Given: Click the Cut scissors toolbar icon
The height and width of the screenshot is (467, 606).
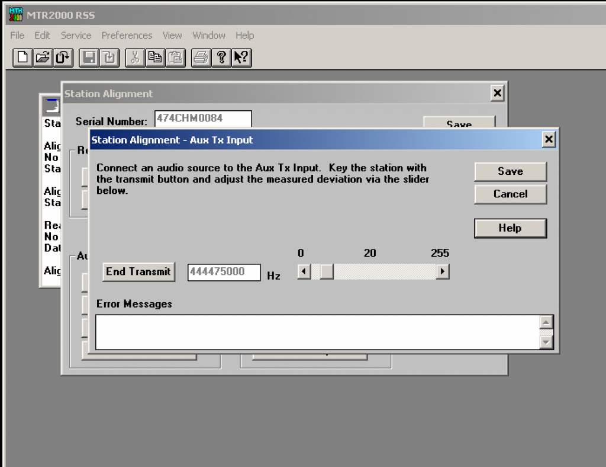Looking at the screenshot, I should pos(135,58).
